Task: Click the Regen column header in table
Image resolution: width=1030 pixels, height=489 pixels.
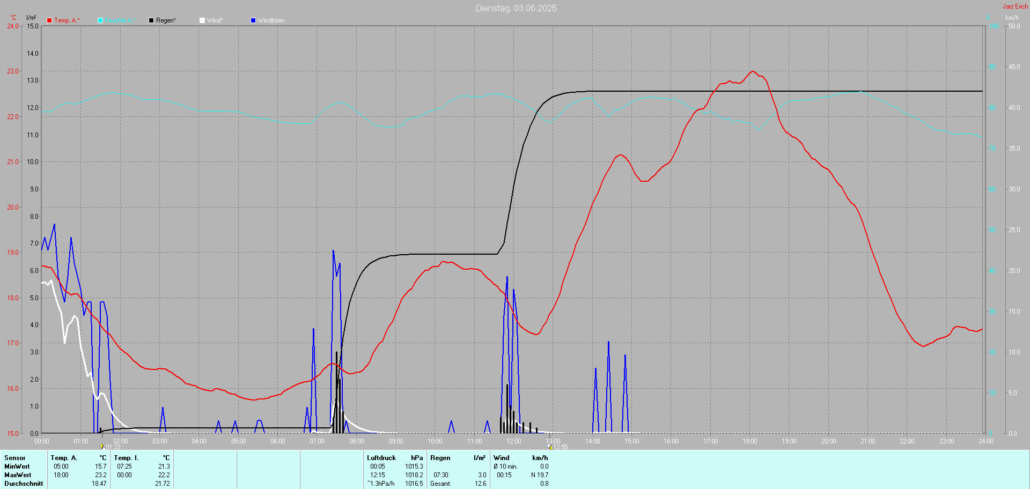Action: tap(440, 458)
